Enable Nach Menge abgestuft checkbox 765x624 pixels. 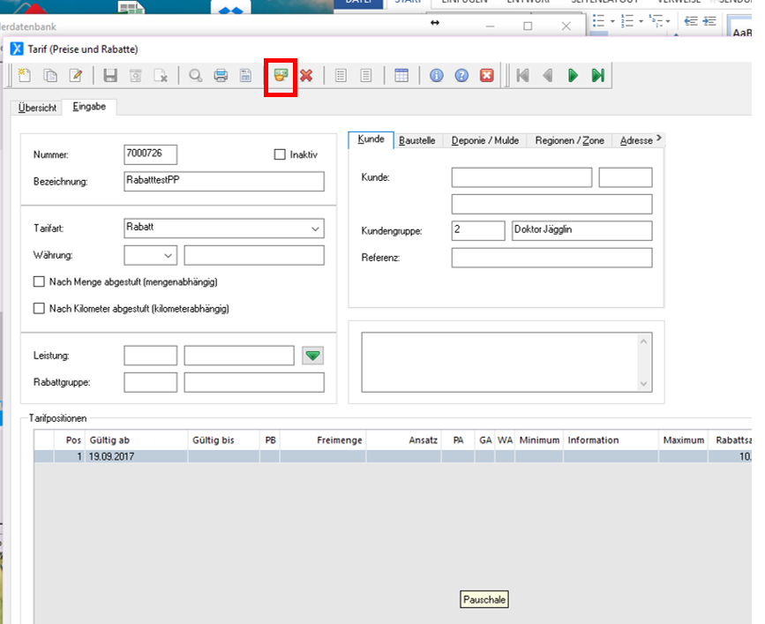(x=39, y=282)
